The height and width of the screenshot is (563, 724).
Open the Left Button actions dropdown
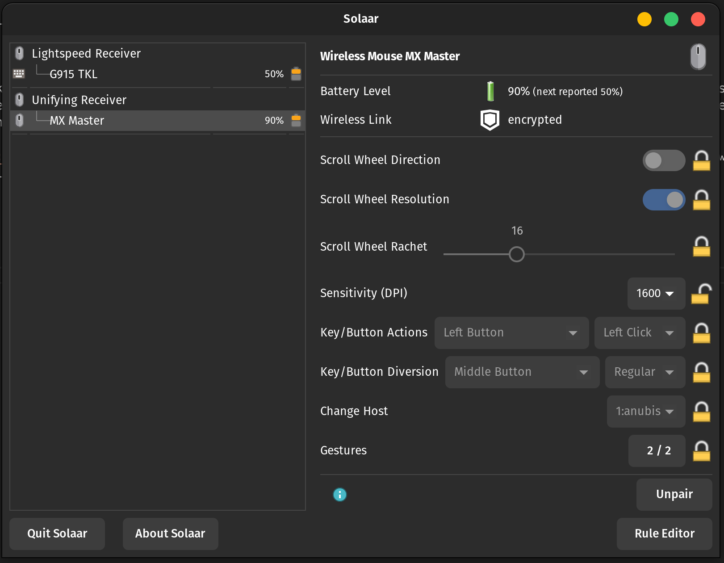pyautogui.click(x=511, y=333)
